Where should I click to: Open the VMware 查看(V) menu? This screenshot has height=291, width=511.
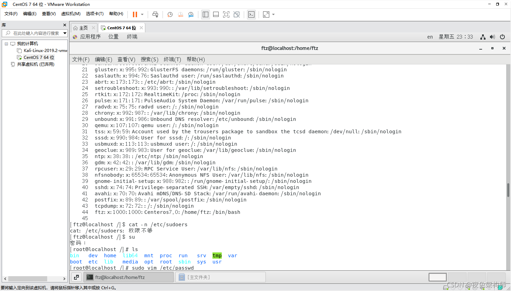(49, 14)
